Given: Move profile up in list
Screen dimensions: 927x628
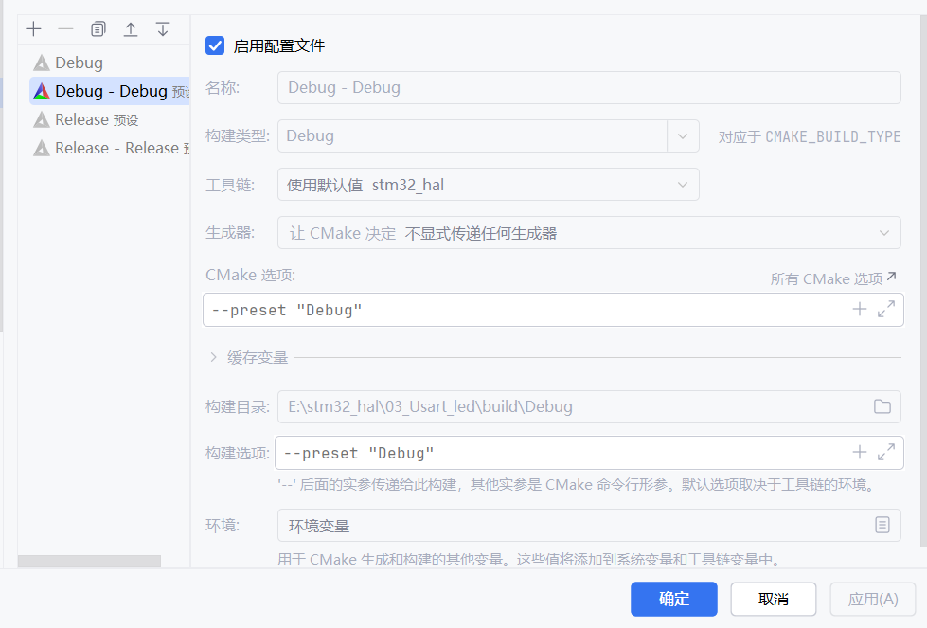Looking at the screenshot, I should pos(131,29).
